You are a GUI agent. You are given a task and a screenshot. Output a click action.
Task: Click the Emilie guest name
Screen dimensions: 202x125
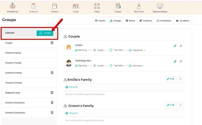(x=79, y=45)
